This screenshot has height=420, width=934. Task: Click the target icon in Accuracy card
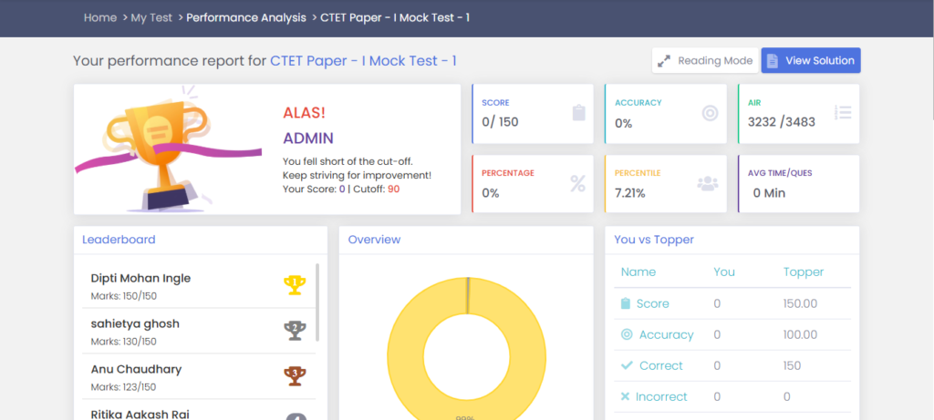pyautogui.click(x=710, y=113)
